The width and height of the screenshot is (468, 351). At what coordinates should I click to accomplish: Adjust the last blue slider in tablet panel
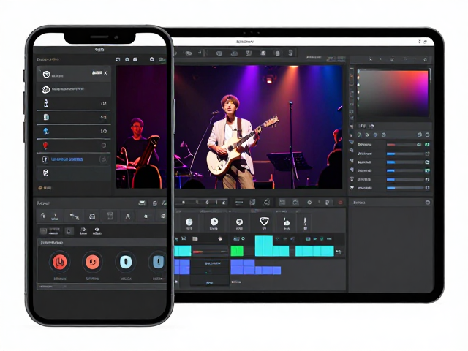click(404, 188)
